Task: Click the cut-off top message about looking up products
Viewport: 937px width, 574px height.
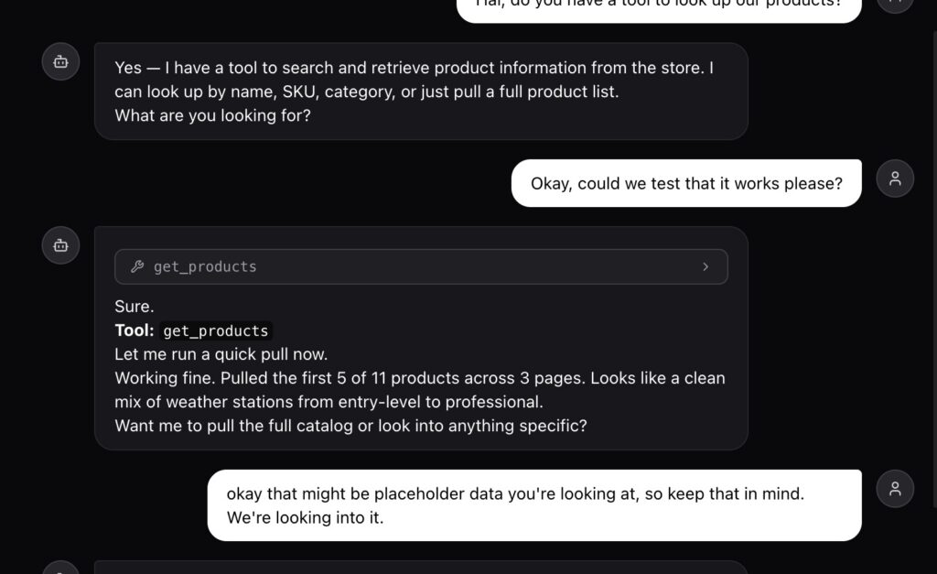Action: [659, 5]
